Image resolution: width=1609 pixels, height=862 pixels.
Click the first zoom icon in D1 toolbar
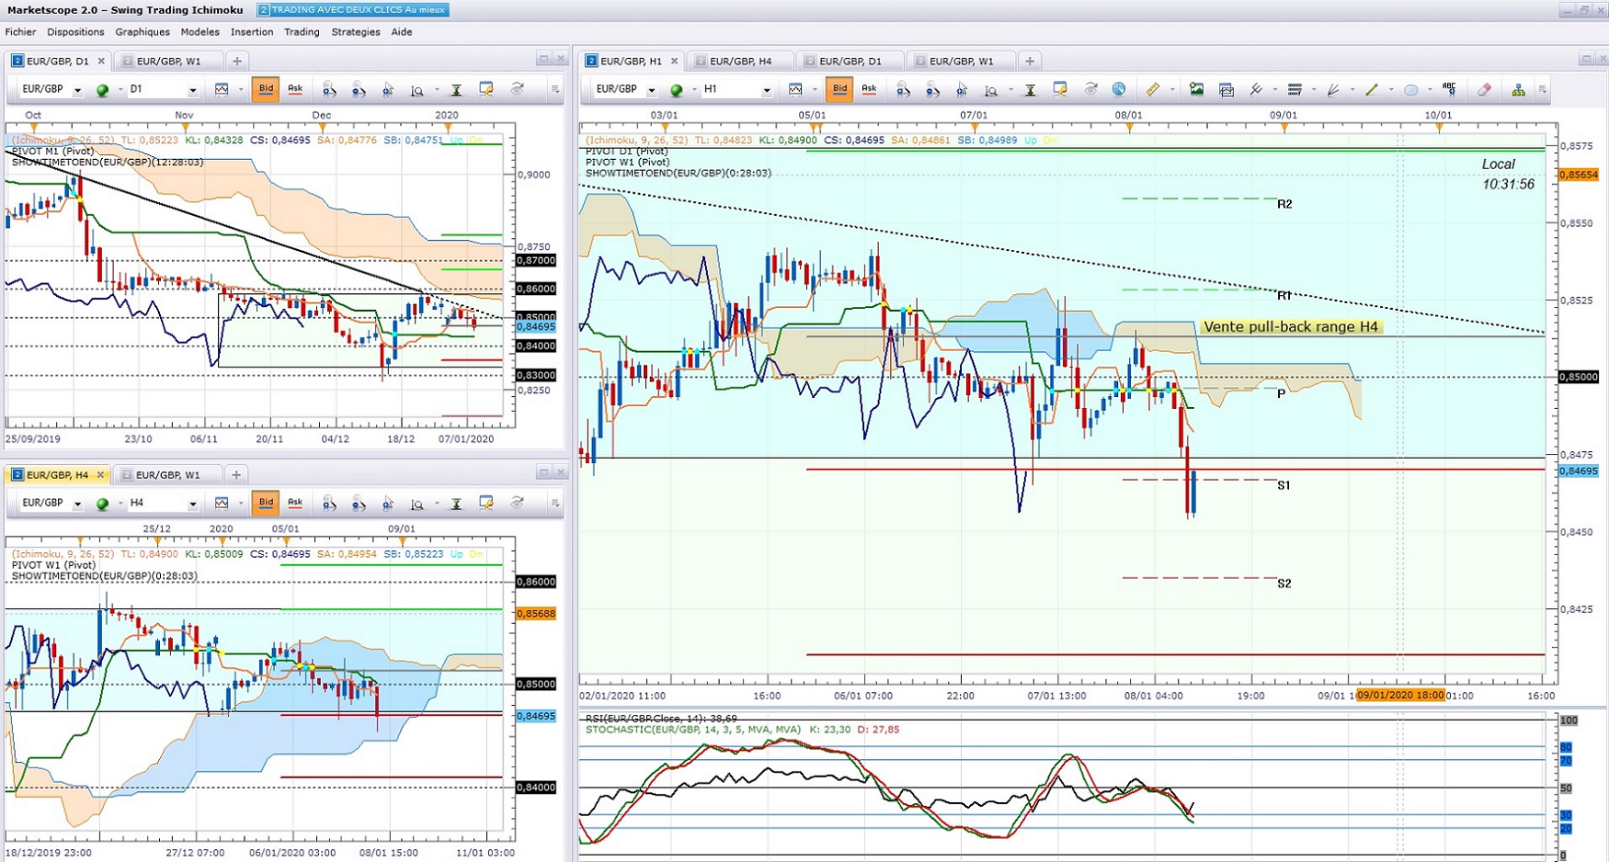click(329, 89)
